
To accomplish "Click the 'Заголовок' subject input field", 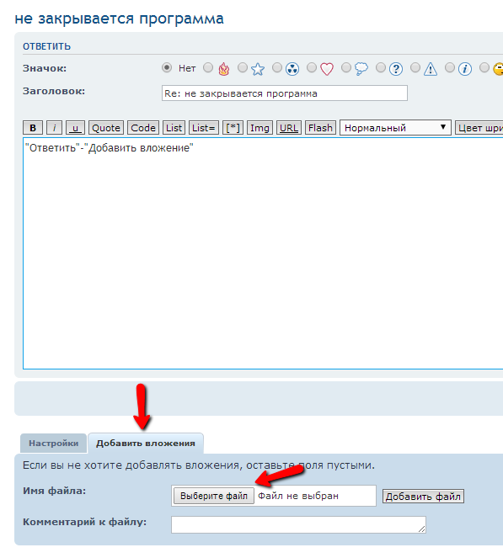I will tap(285, 93).
